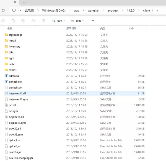
Task: Click the new tab plus button
Action: 24,2
